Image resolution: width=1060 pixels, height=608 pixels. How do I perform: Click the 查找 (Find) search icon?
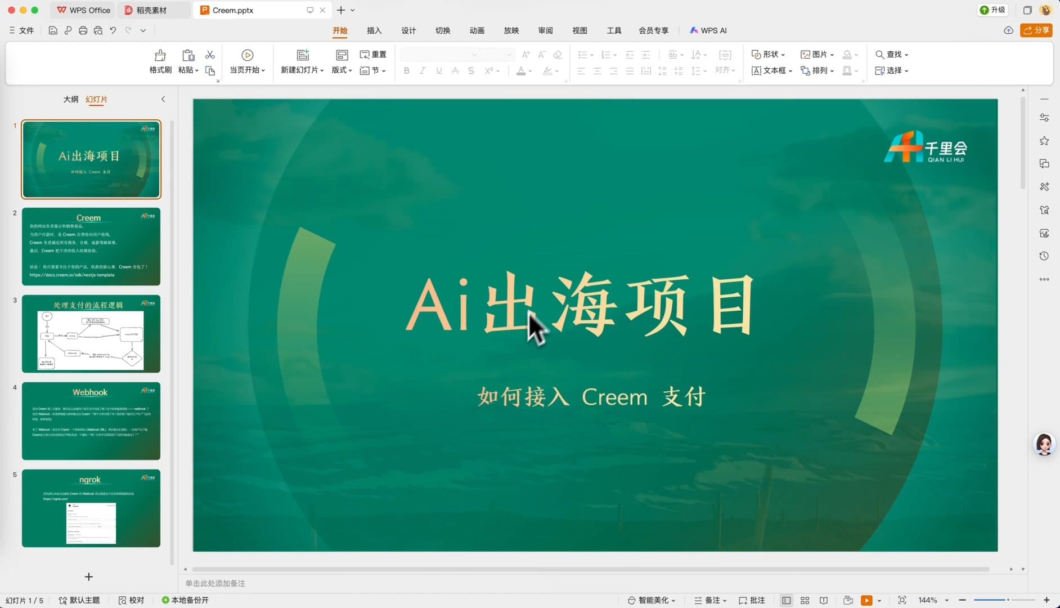tap(879, 54)
